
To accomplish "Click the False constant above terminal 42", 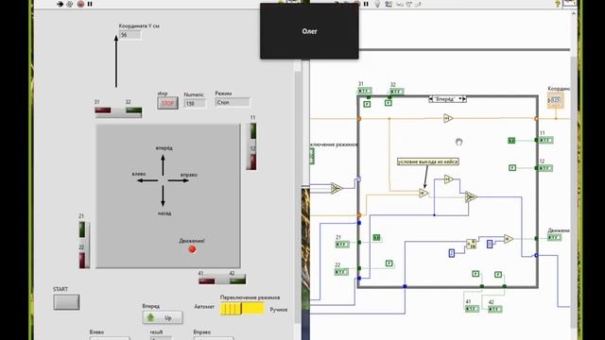I will (x=498, y=275).
